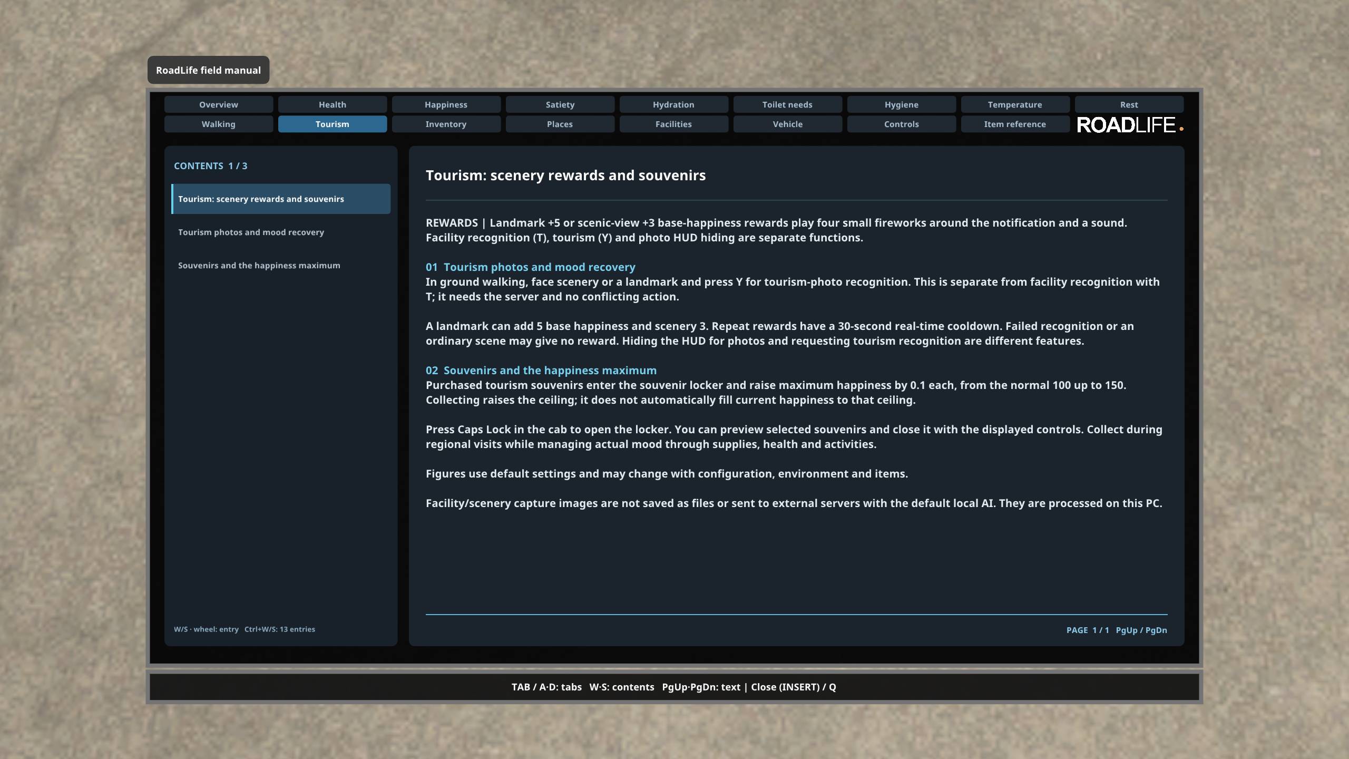Open the Facilities tab
This screenshot has width=1349, height=759.
(x=674, y=124)
